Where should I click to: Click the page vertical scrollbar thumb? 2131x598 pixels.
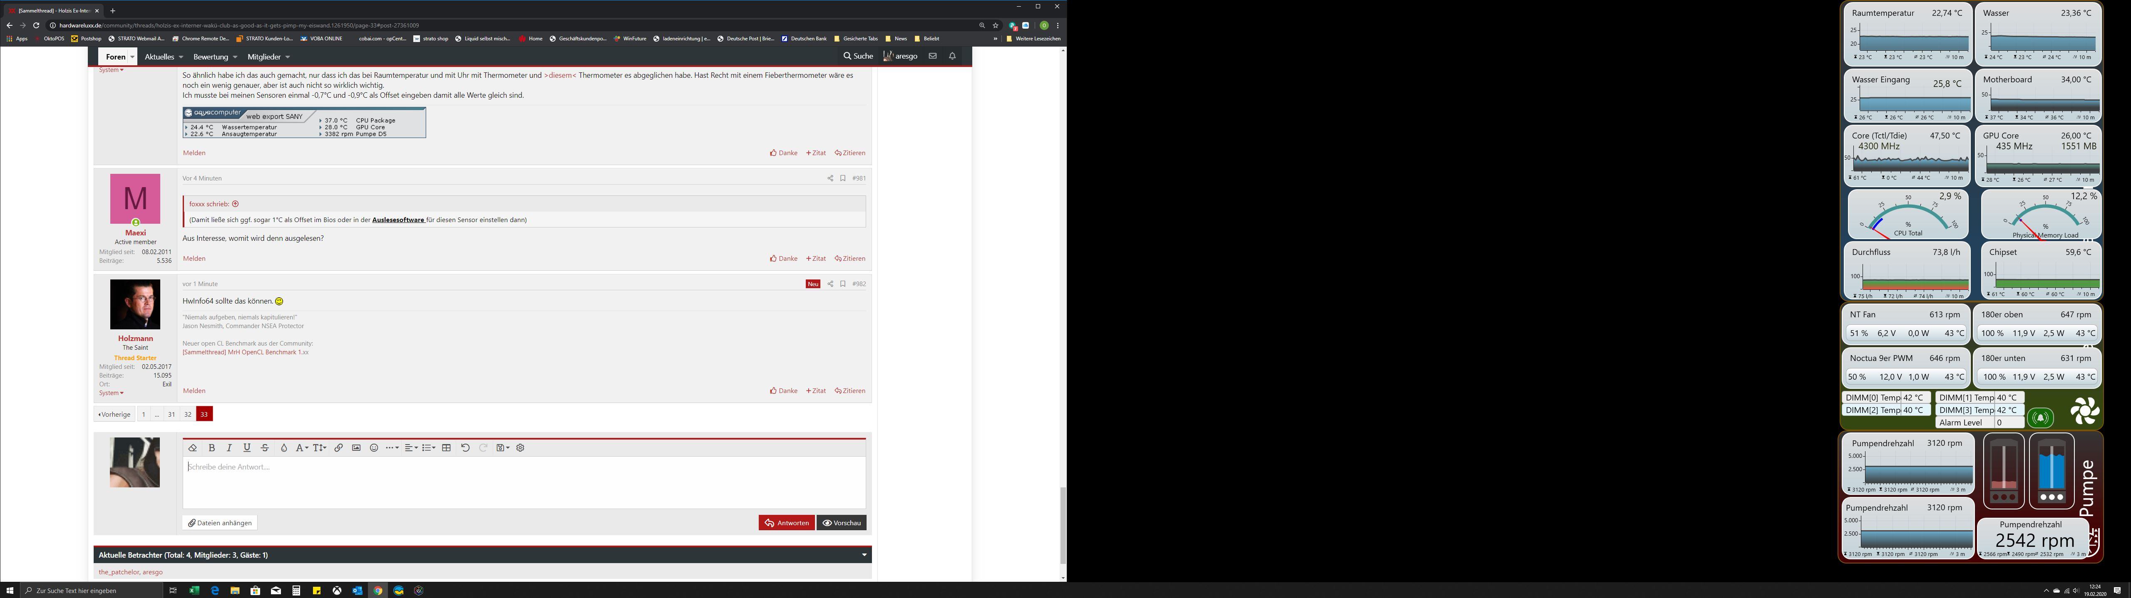[1062, 525]
